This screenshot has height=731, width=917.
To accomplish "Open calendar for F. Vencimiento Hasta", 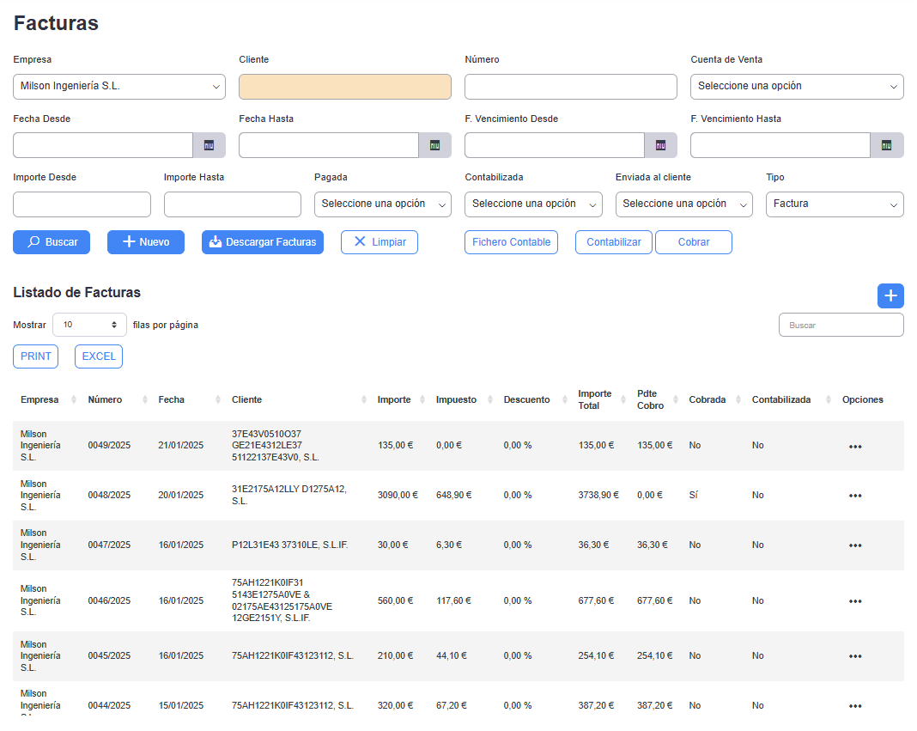I will point(886,145).
